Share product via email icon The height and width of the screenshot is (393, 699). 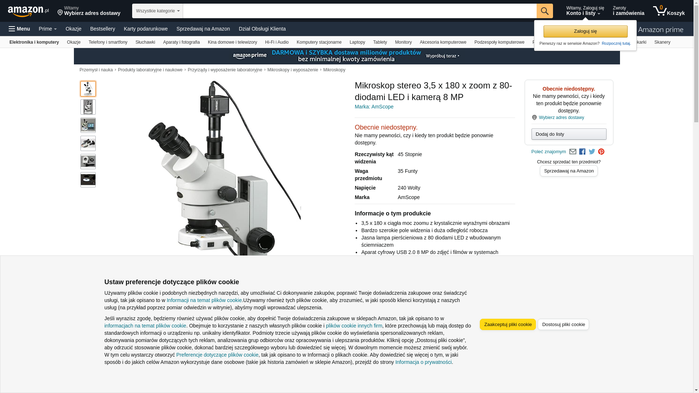(x=573, y=152)
